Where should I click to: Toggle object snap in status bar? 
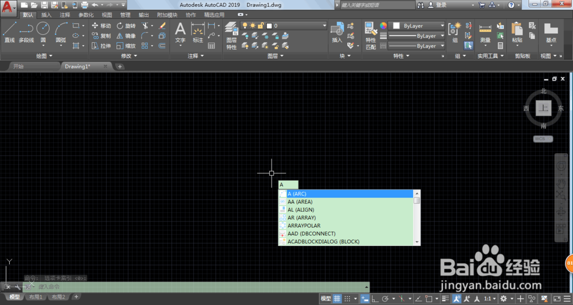pos(429,299)
